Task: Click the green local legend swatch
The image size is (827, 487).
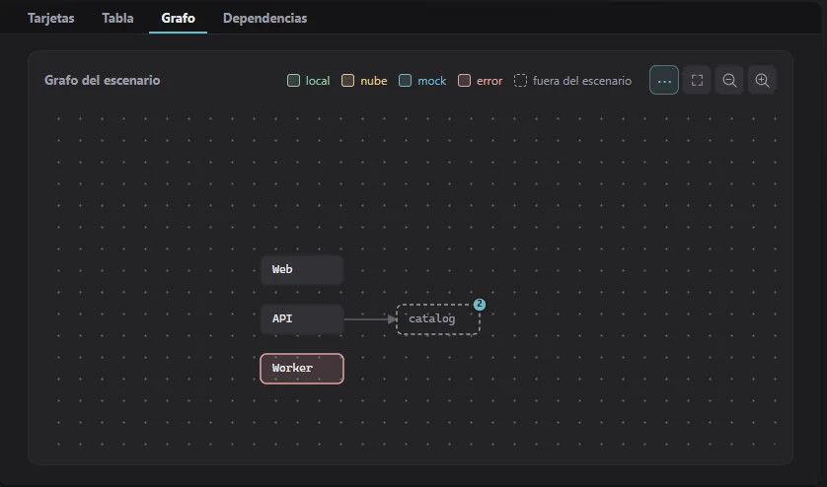Action: (x=293, y=81)
